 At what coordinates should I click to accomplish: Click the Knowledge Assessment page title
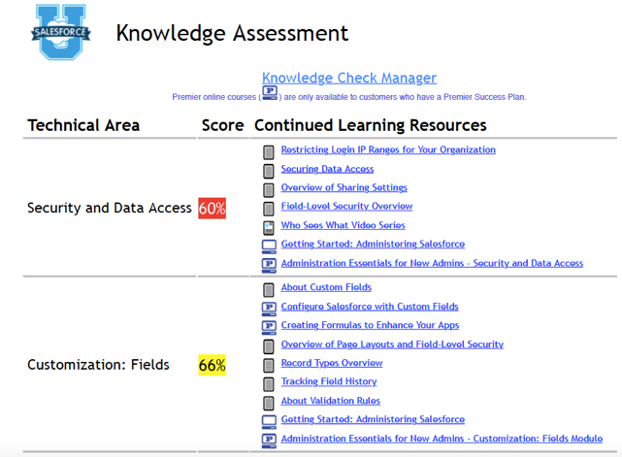click(x=232, y=33)
